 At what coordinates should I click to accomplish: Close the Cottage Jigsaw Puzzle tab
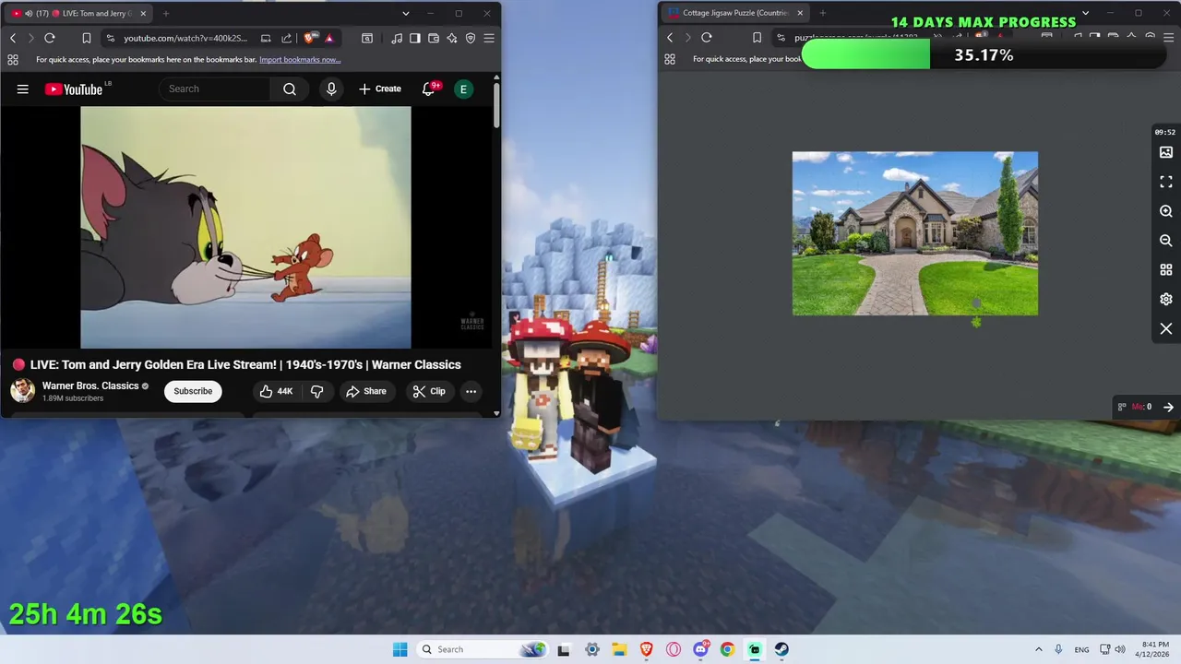[x=800, y=13]
